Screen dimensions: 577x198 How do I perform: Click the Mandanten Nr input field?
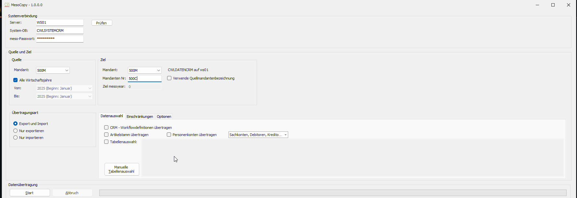point(144,79)
